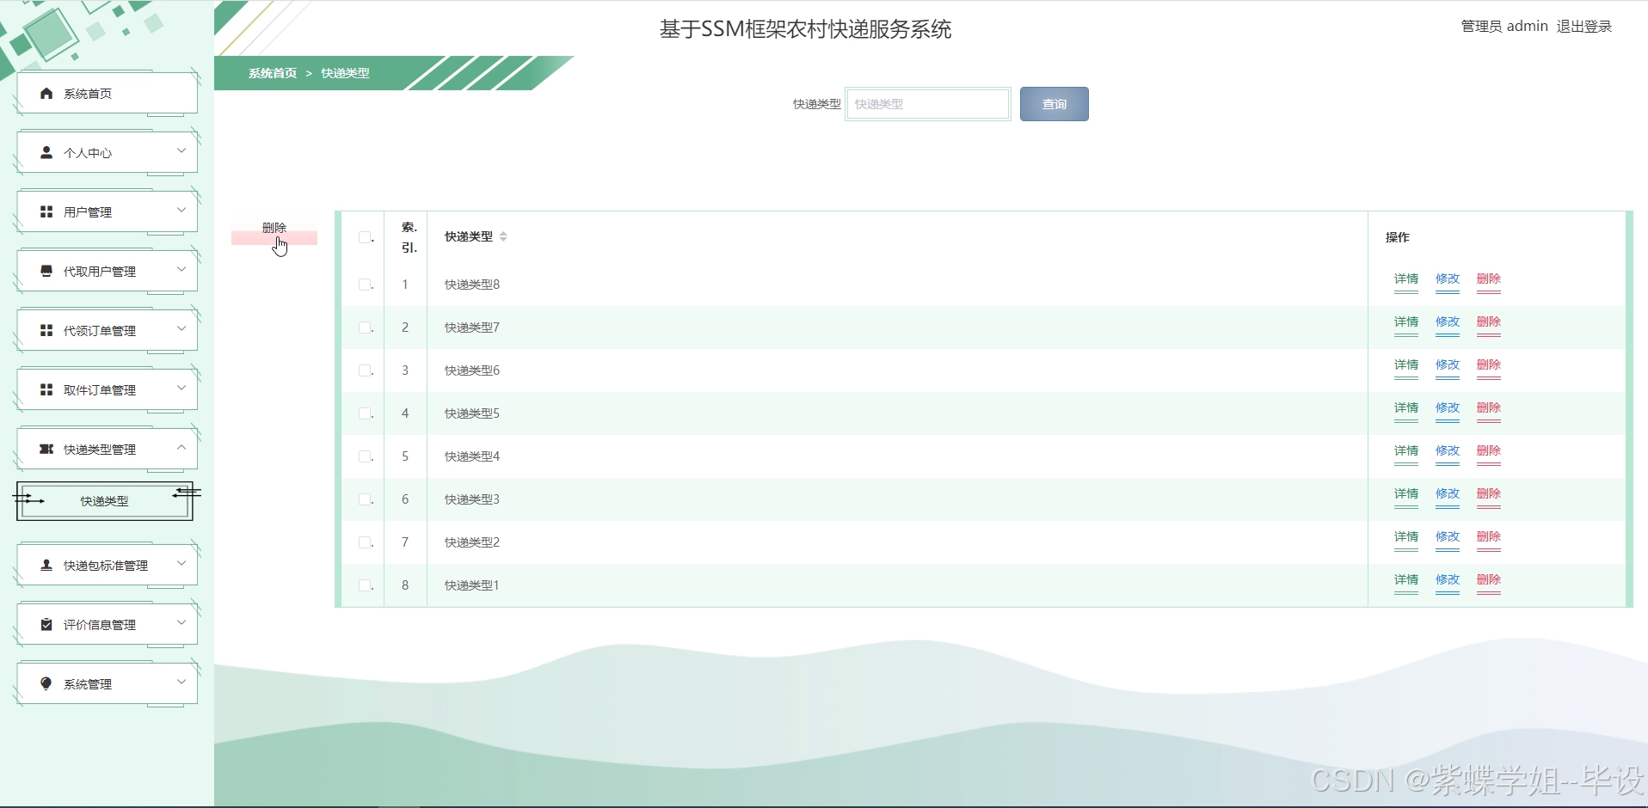The width and height of the screenshot is (1648, 808).
Task: Click 删除 for 快递类型8
Action: tap(1489, 279)
